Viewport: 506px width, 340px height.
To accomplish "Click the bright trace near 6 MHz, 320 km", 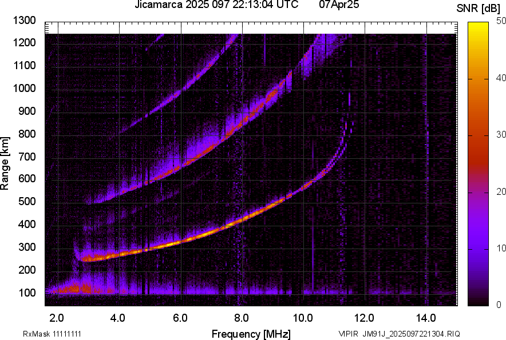I will 181,241.
